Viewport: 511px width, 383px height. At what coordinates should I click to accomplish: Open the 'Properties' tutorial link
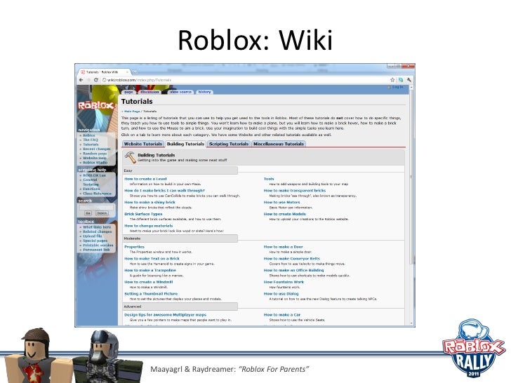tap(134, 247)
